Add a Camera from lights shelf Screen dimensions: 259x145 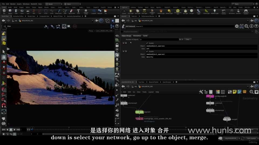[124, 11]
